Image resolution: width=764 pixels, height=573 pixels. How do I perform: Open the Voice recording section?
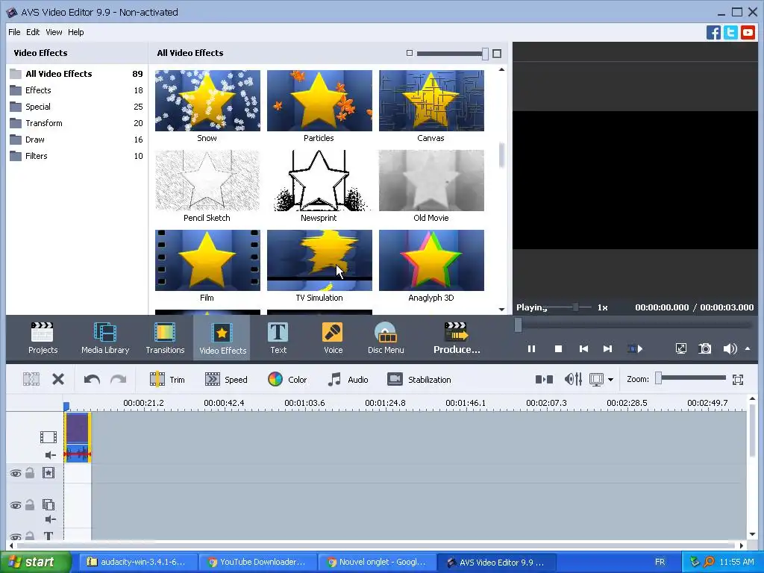(x=333, y=338)
